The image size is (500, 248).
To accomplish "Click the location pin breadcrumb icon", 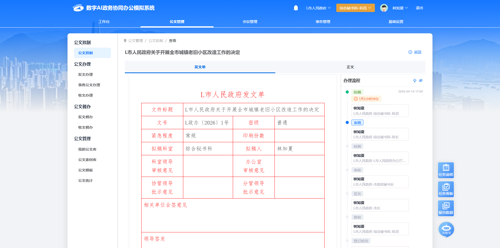I will tap(125, 41).
